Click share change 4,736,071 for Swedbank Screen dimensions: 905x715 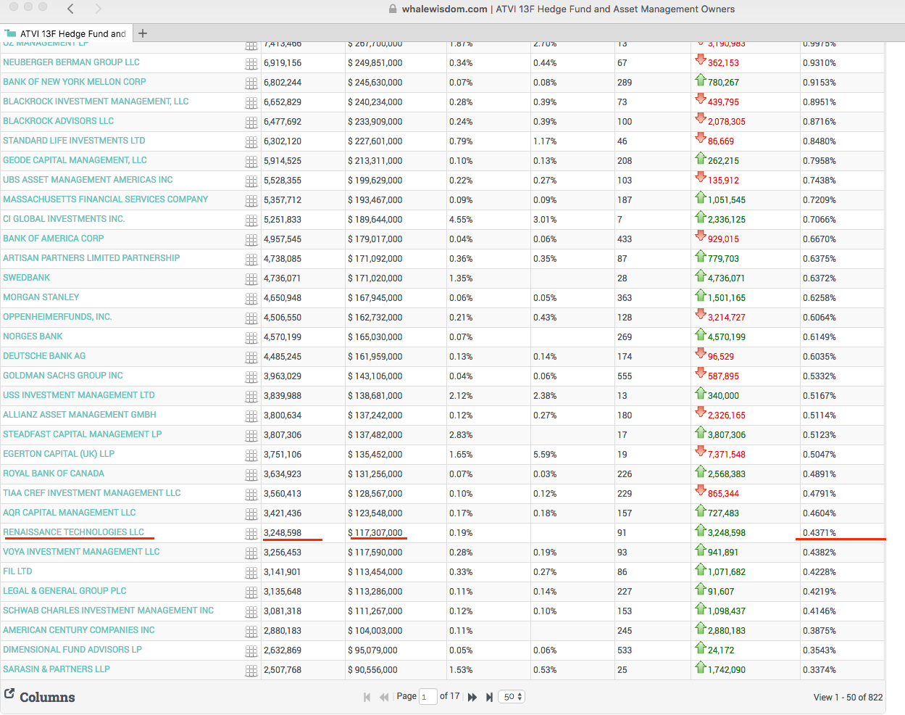726,278
